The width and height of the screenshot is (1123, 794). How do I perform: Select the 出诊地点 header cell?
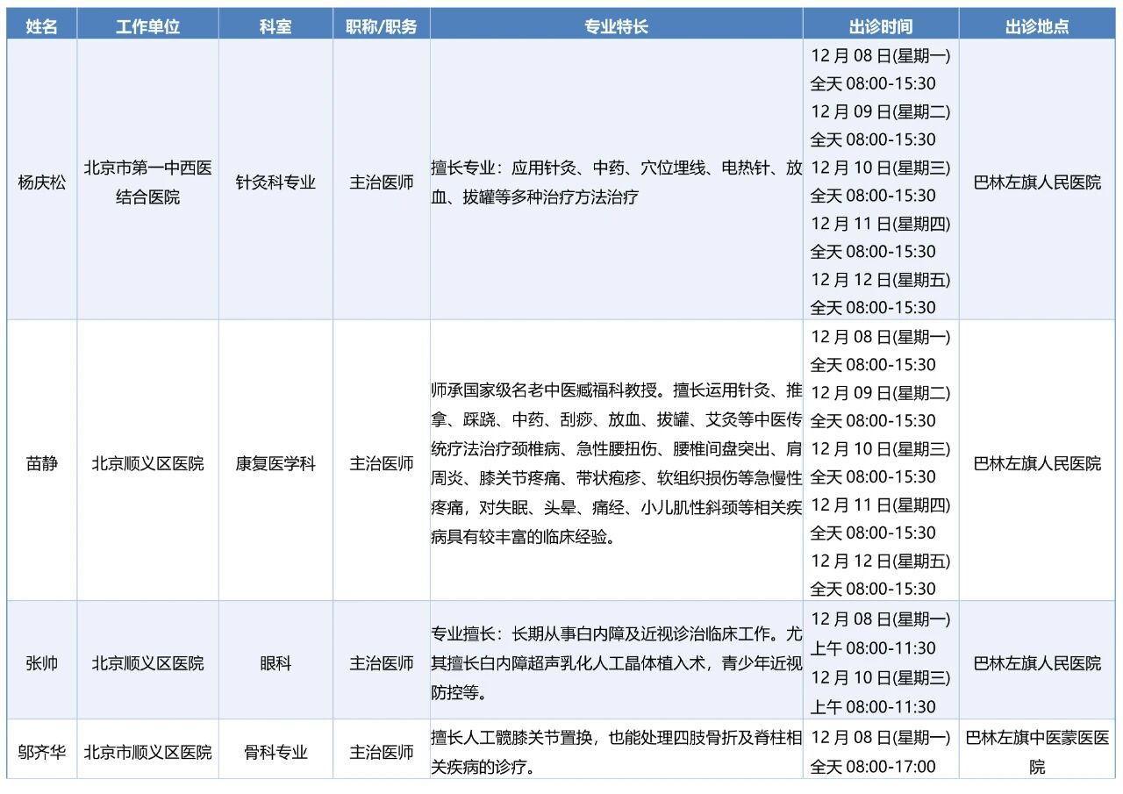tap(1037, 26)
